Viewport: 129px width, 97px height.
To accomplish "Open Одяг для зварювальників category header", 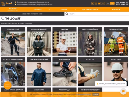I will tap(13, 60).
